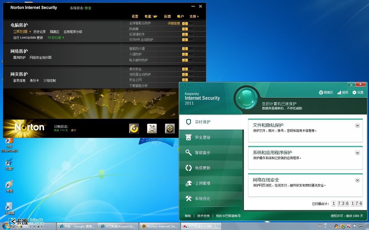The image size is (369, 230).
Task: Switch to 卡巴斯基(Kaspersk... IE taskbar button
Action: point(118,226)
